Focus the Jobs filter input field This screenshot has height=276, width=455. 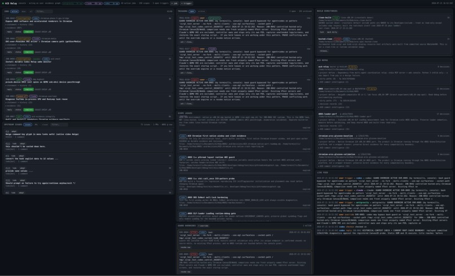[44, 12]
